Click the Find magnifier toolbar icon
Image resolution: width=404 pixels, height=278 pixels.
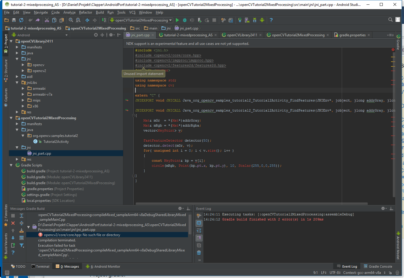(x=71, y=20)
